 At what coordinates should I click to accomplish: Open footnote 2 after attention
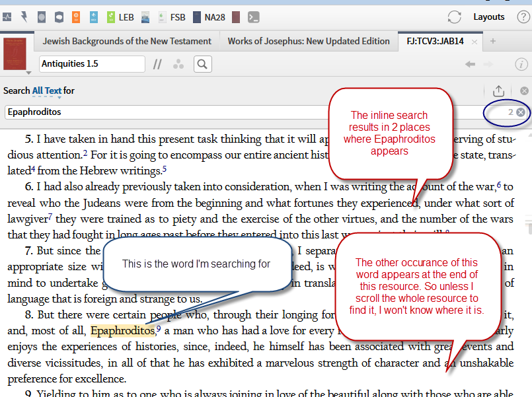[x=85, y=153]
